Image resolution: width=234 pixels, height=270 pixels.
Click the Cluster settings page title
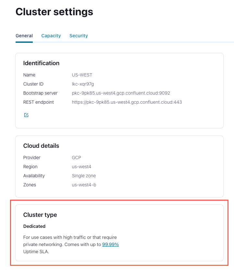(54, 12)
